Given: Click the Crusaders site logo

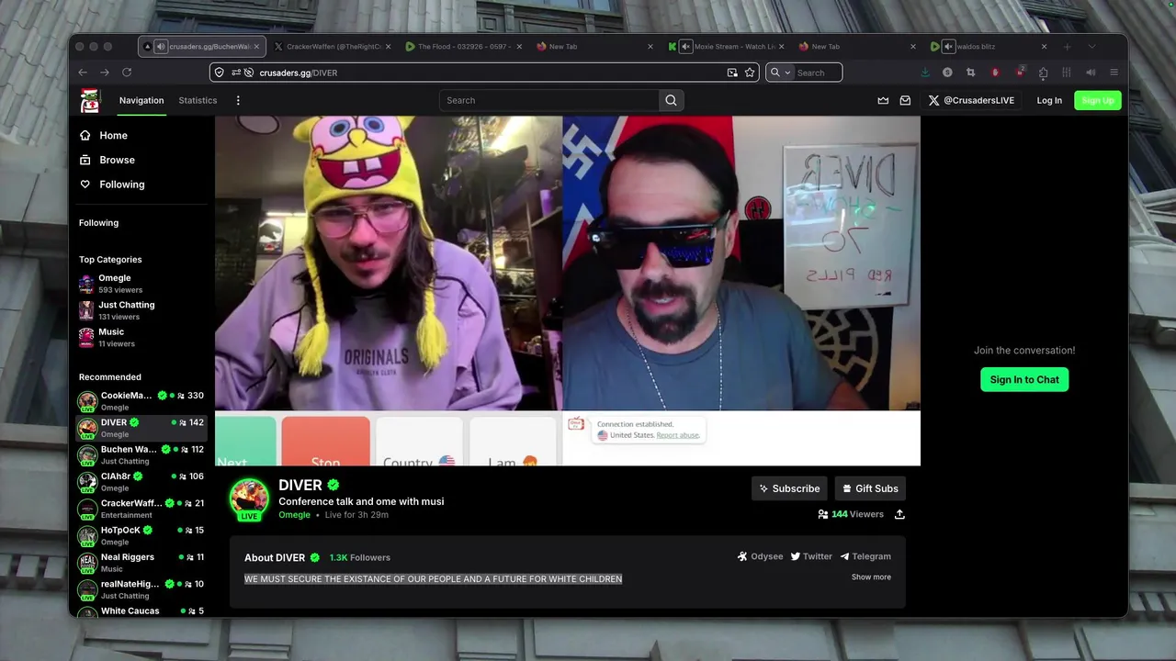Looking at the screenshot, I should tap(89, 101).
